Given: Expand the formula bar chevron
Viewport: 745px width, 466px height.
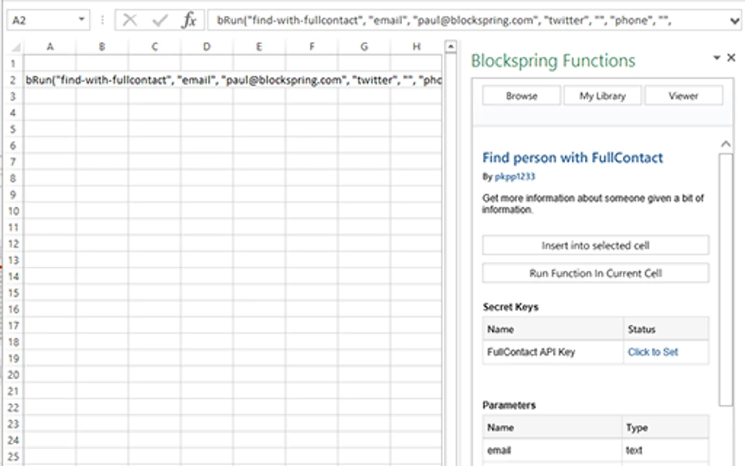Looking at the screenshot, I should 734,21.
